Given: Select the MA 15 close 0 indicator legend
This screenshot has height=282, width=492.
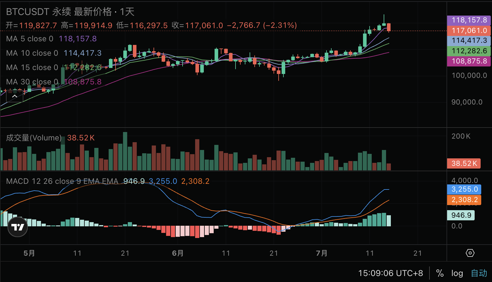Looking at the screenshot, I should 32,67.
